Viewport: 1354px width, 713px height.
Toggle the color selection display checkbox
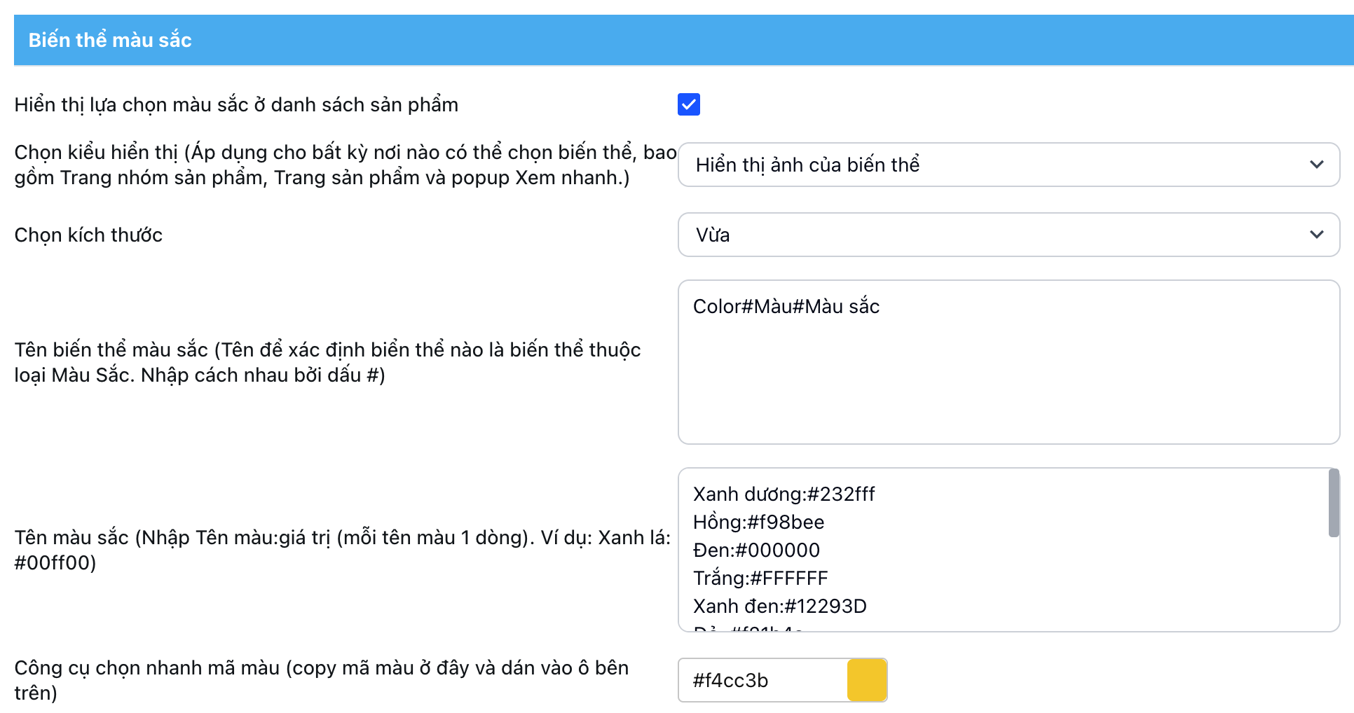click(x=688, y=104)
